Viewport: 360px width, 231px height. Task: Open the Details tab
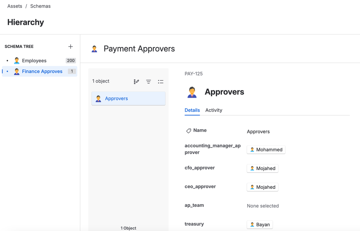[192, 110]
